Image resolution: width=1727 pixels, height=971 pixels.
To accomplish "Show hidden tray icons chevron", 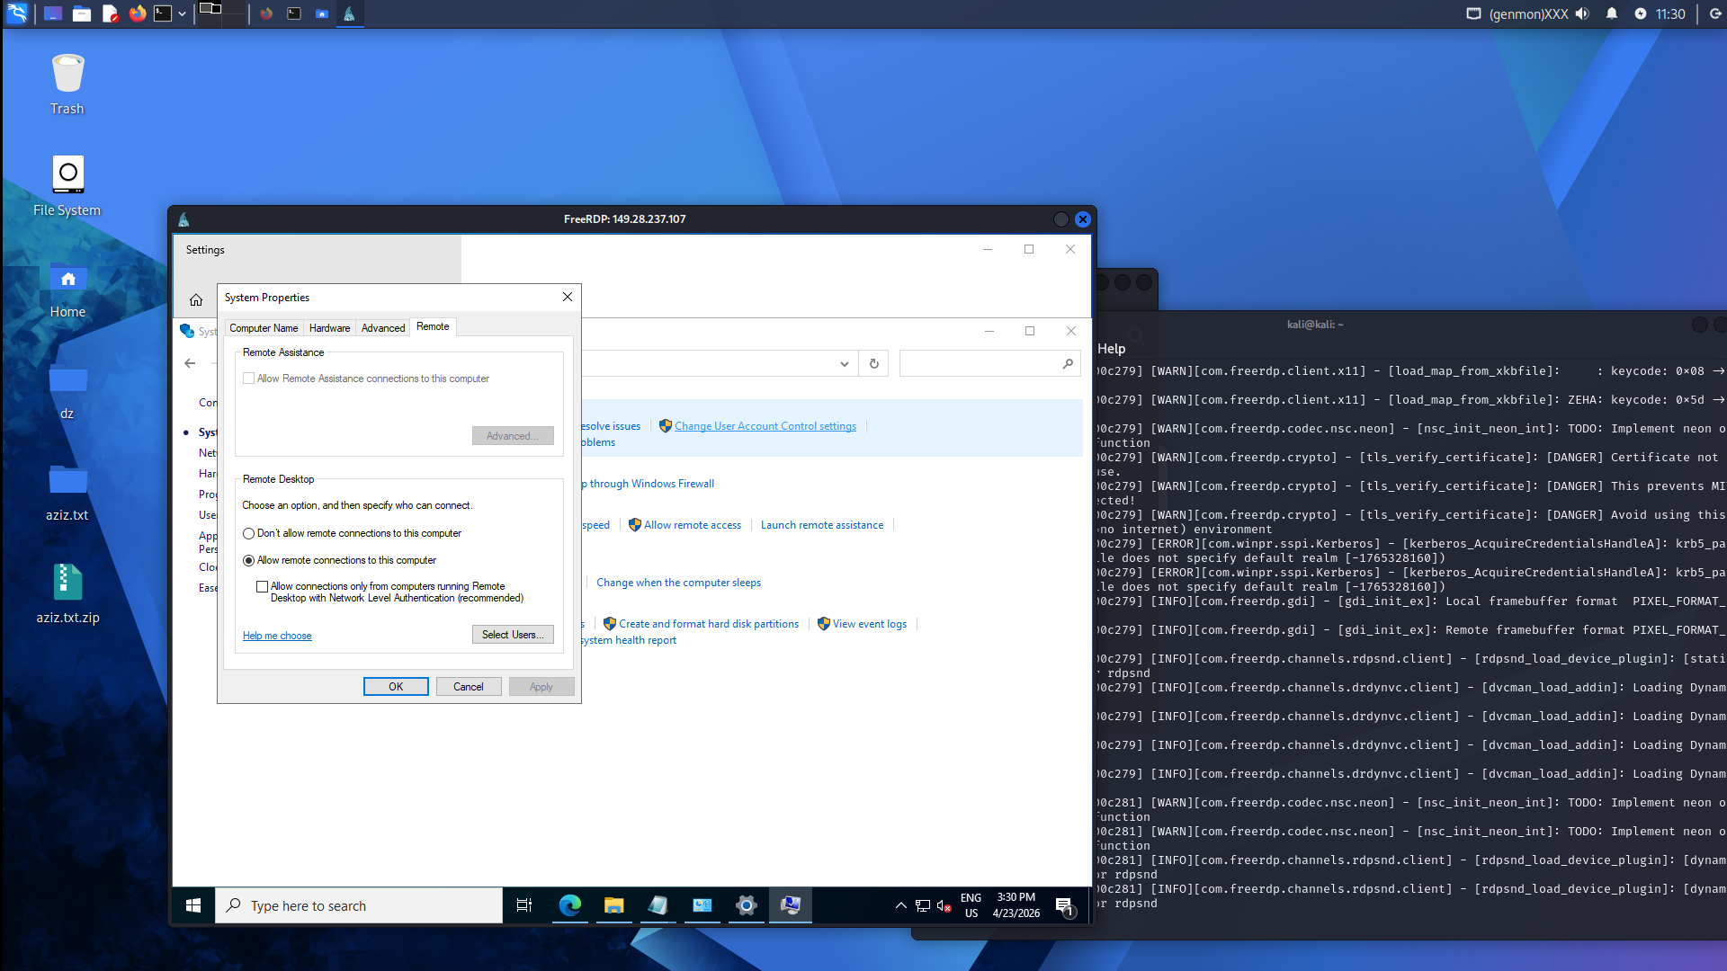I will pos(900,905).
